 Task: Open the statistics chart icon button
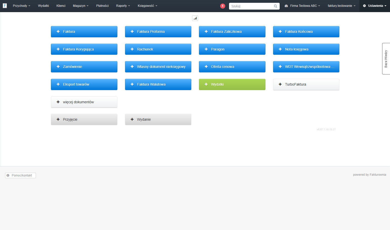(195, 18)
